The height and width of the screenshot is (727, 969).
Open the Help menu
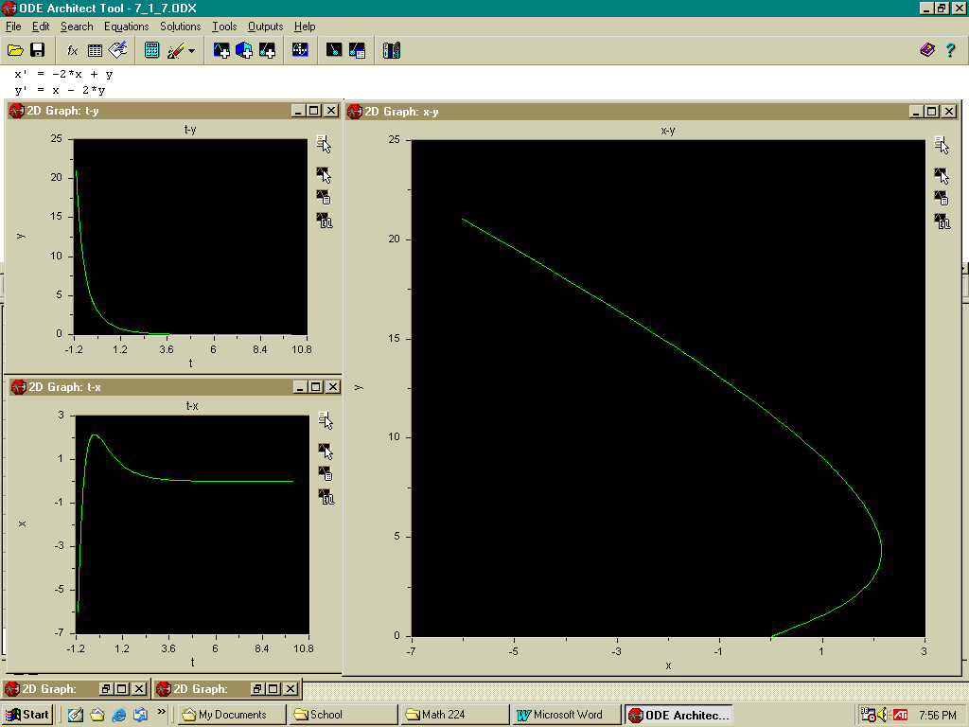tap(305, 27)
